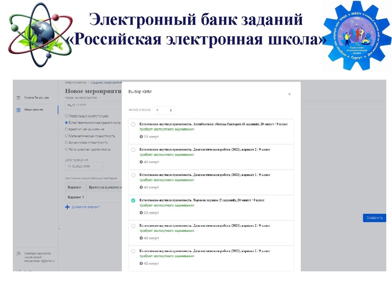The image size is (392, 294).
Task: Open the class filter dropdown set to 9
Action: (164, 110)
